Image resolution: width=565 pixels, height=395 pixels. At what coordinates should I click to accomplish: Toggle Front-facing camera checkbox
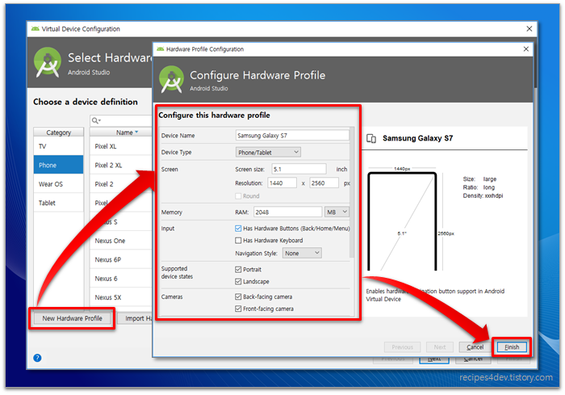click(x=238, y=309)
